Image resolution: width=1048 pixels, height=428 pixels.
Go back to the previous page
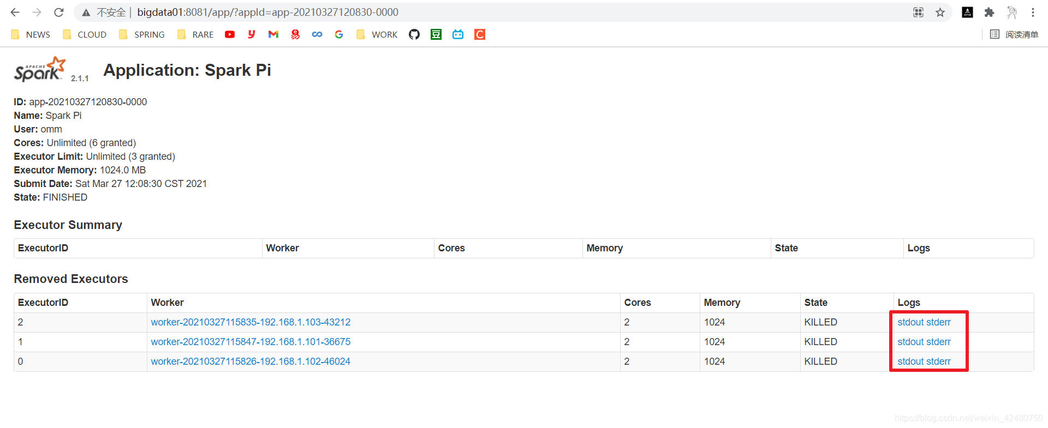click(x=15, y=12)
